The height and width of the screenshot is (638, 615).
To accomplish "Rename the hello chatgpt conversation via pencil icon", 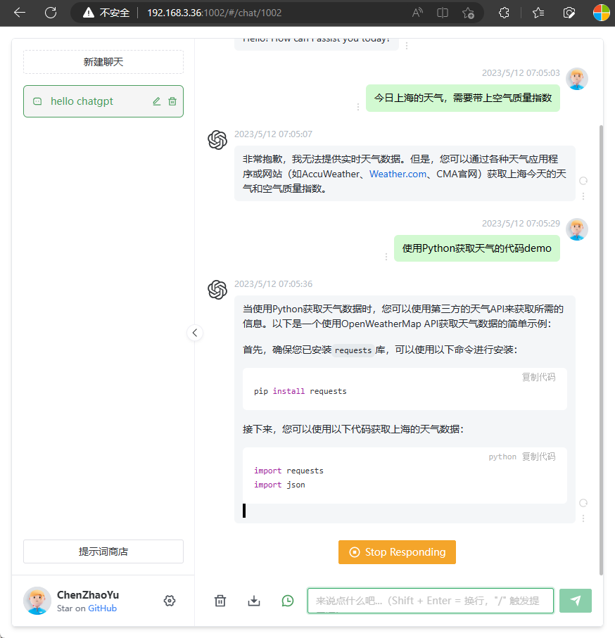I will coord(156,101).
